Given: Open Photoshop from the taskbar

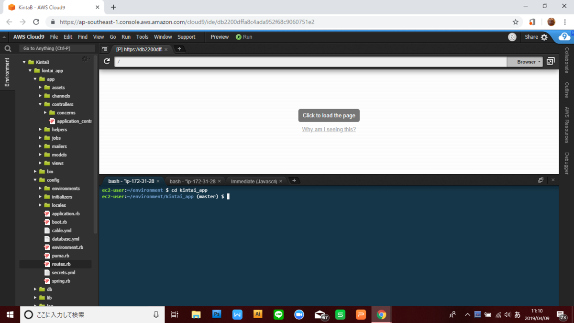Looking at the screenshot, I should (217, 314).
